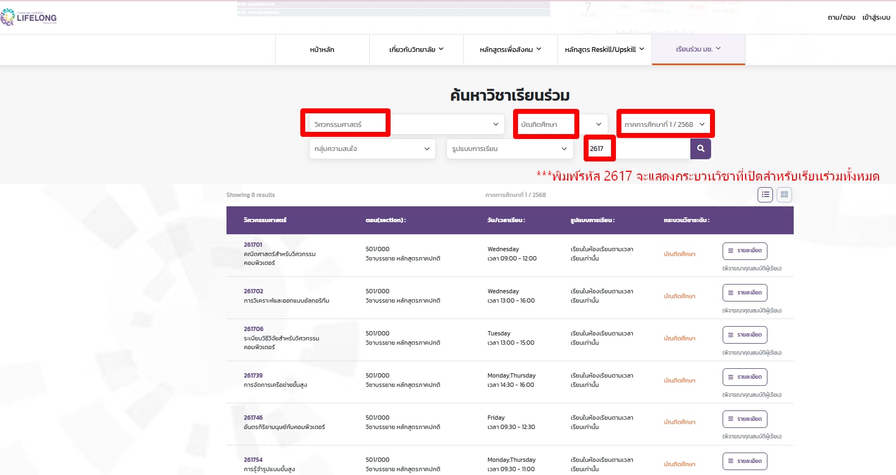Expand the หลักสูตรเพื่อสังคม menu
This screenshot has height=475, width=896.
(510, 50)
